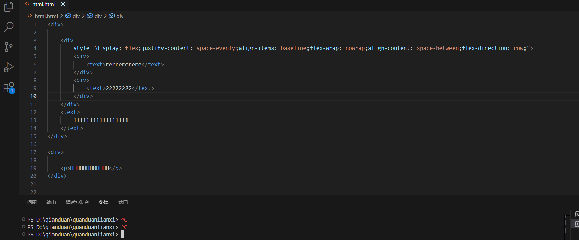Open the Run and Debug view

pyautogui.click(x=9, y=67)
